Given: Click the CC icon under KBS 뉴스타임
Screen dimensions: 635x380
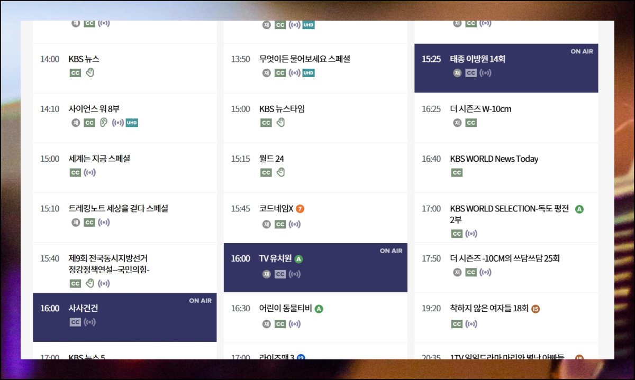Looking at the screenshot, I should pos(266,123).
